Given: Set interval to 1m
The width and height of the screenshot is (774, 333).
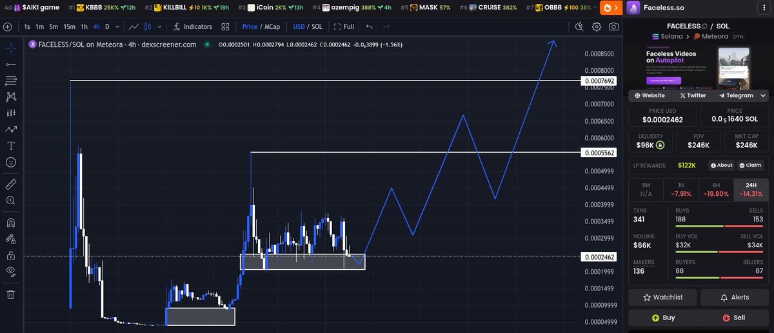Looking at the screenshot, I should point(40,26).
